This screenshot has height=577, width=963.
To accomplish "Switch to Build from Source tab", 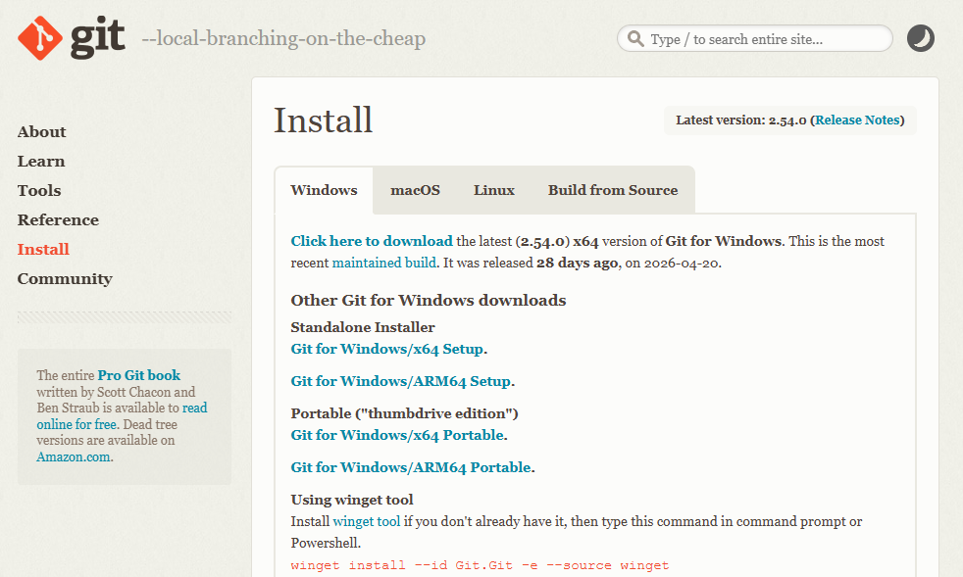I will 613,190.
